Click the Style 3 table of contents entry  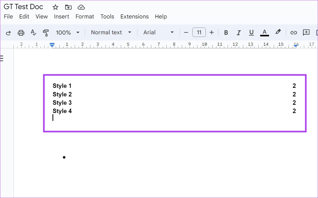pos(62,103)
